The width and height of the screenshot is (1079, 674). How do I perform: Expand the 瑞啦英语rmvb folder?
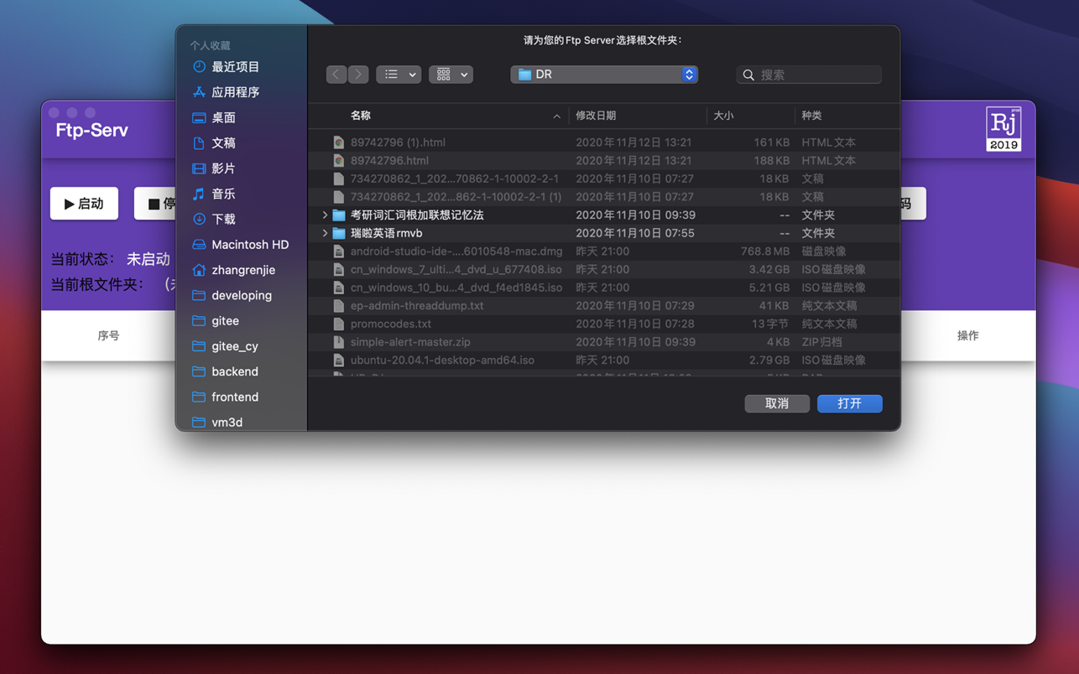tap(325, 233)
